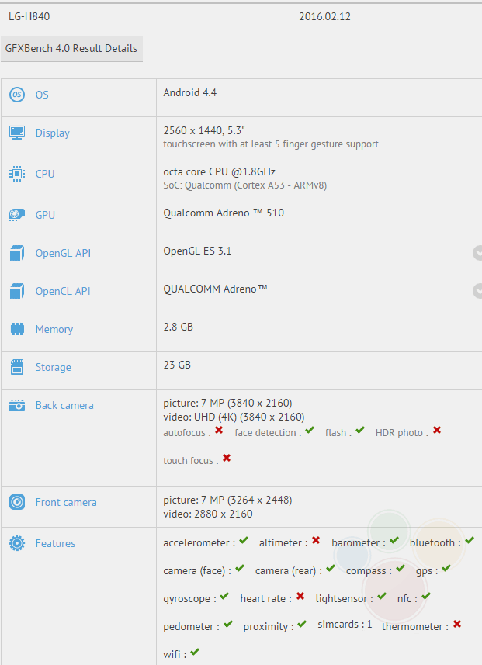This screenshot has width=482, height=665.
Task: Click the touch focus red cross
Action: pos(227,458)
